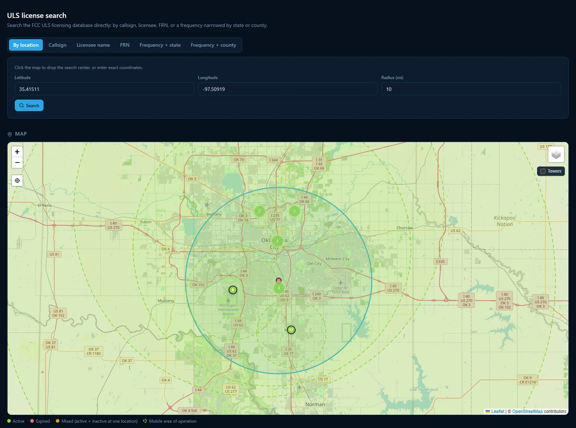The width and height of the screenshot is (576, 428).
Task: Click the Will Rogers airport icon on map
Action: tap(228, 301)
